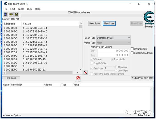The width and height of the screenshot is (156, 119).
Task: Open the application icon in title bar
Action: tap(5, 4)
